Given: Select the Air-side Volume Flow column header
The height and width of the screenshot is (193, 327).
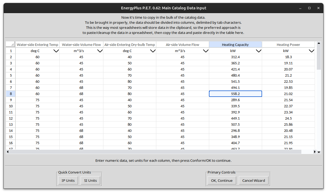Looking at the screenshot, I should click(182, 45).
